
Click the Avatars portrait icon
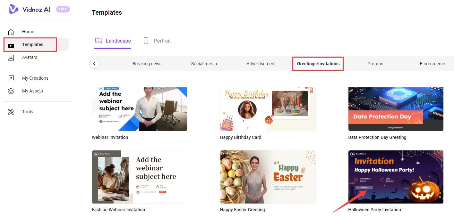tap(11, 58)
